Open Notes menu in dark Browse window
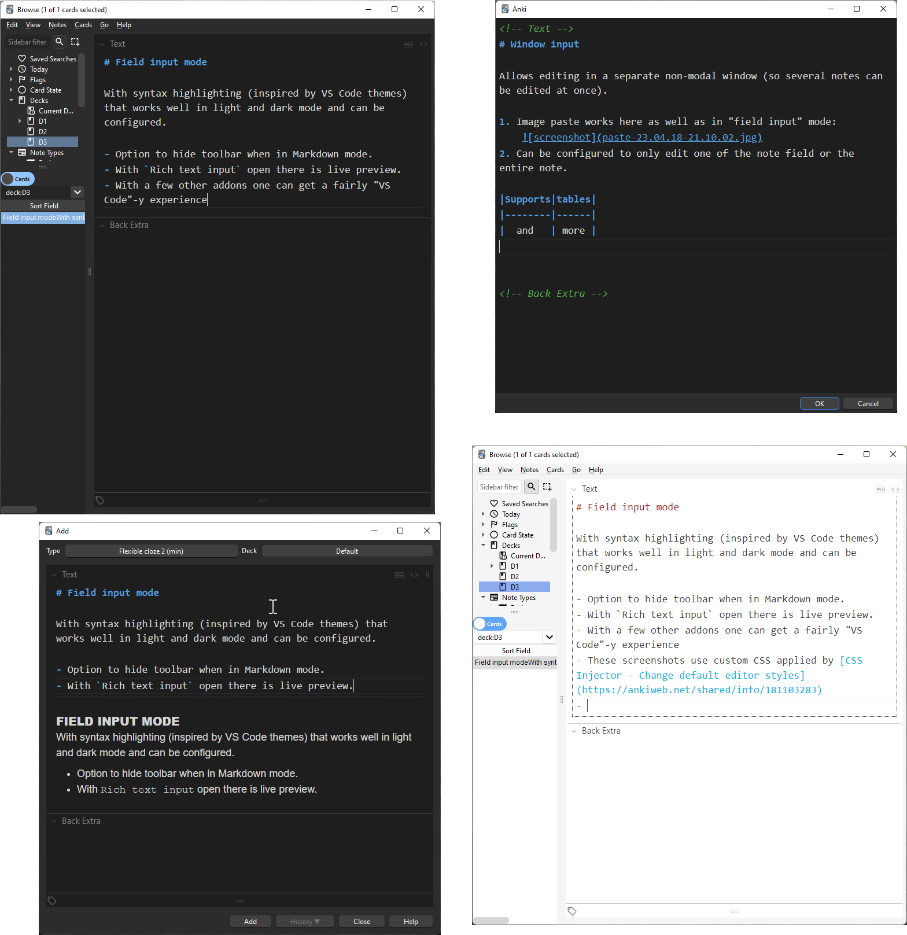The image size is (907, 935). [57, 25]
